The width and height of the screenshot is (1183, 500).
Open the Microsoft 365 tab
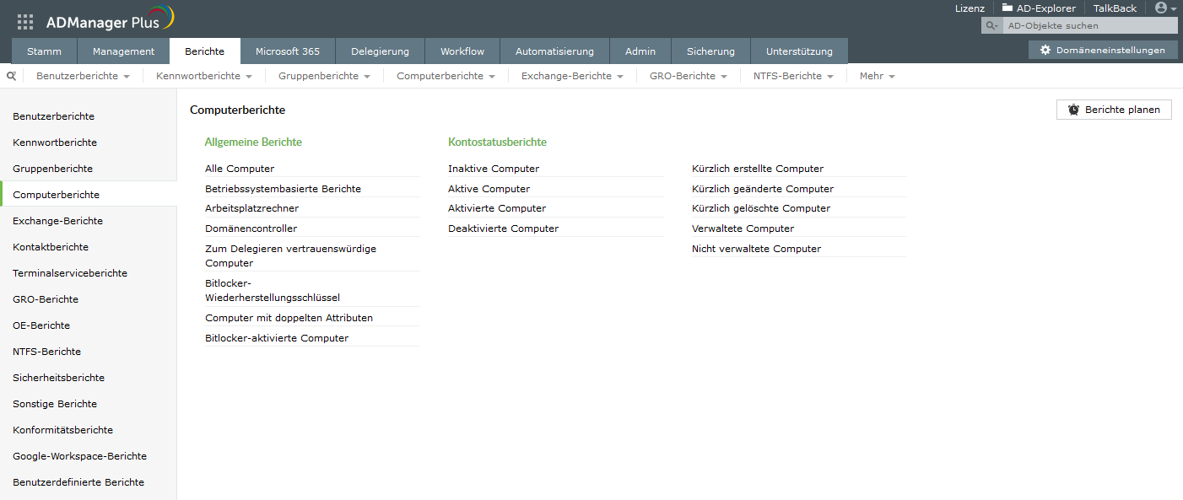(288, 51)
